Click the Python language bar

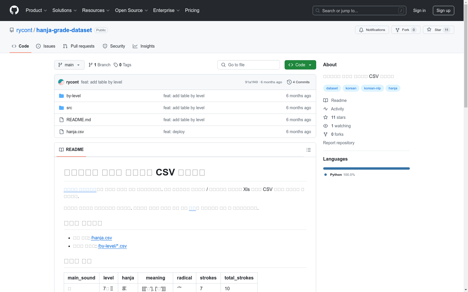pyautogui.click(x=367, y=168)
